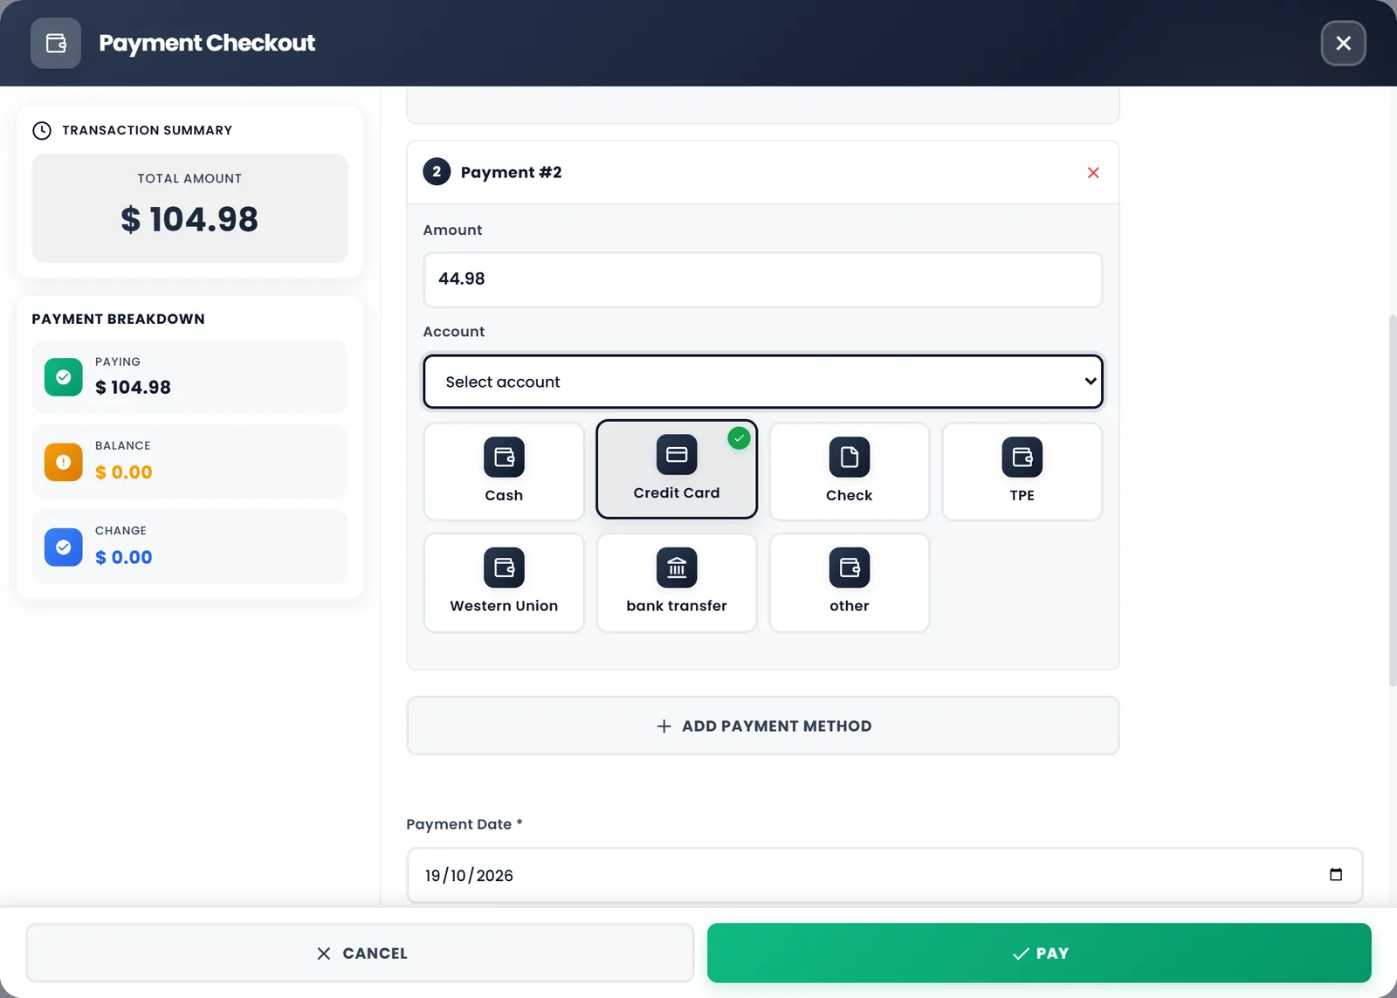This screenshot has width=1397, height=998.
Task: Select the other payment method
Action: coord(850,582)
